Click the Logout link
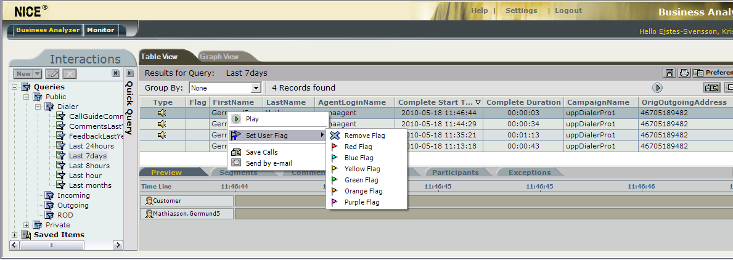This screenshot has width=733, height=260. pyautogui.click(x=568, y=10)
